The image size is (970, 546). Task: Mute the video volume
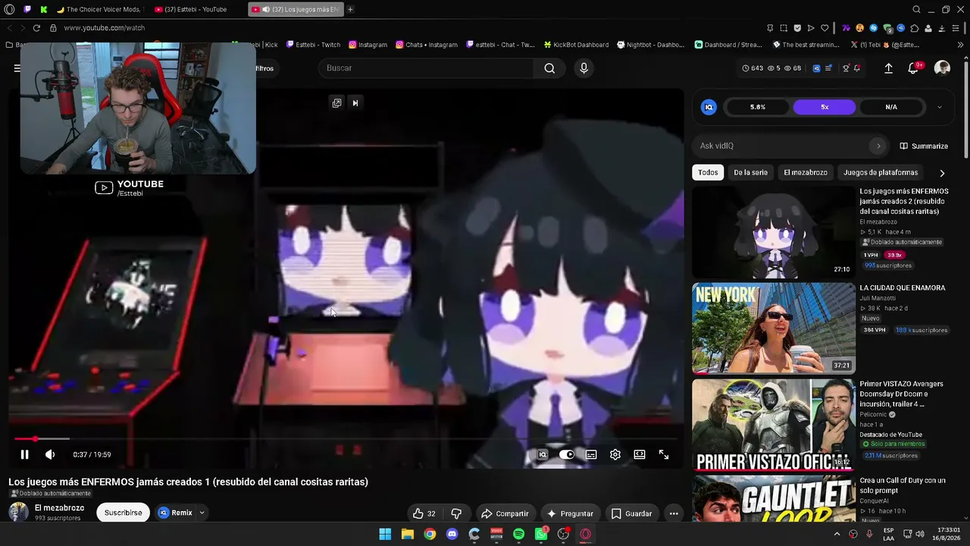pos(50,454)
